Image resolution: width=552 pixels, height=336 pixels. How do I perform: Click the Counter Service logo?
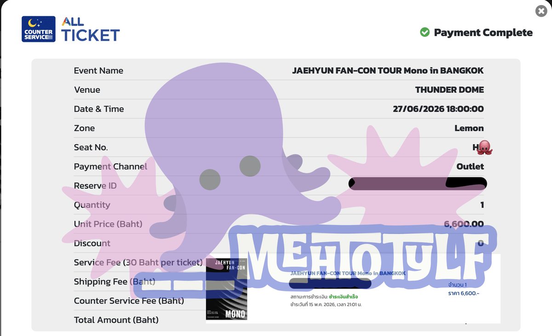pos(39,29)
